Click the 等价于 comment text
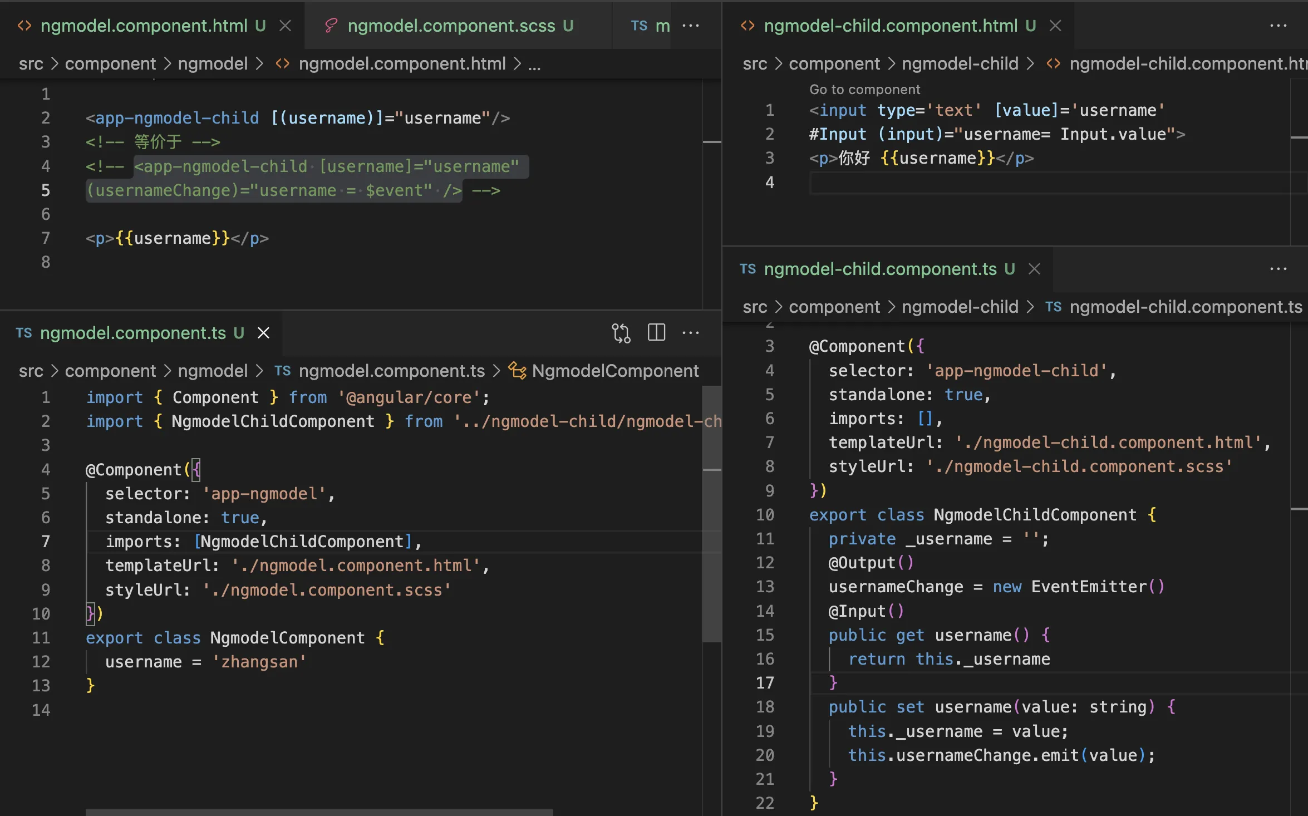 pos(158,142)
